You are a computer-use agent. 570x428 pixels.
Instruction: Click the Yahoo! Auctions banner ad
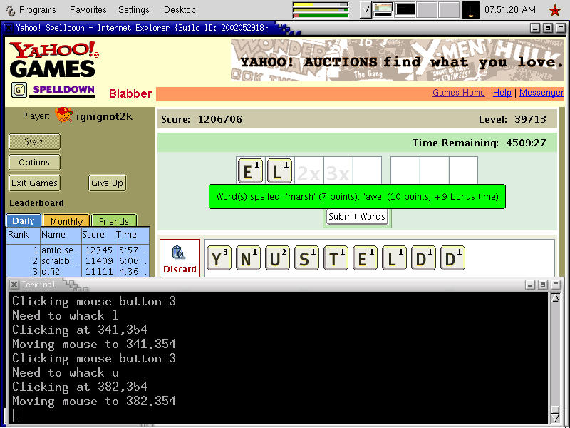pyautogui.click(x=397, y=60)
